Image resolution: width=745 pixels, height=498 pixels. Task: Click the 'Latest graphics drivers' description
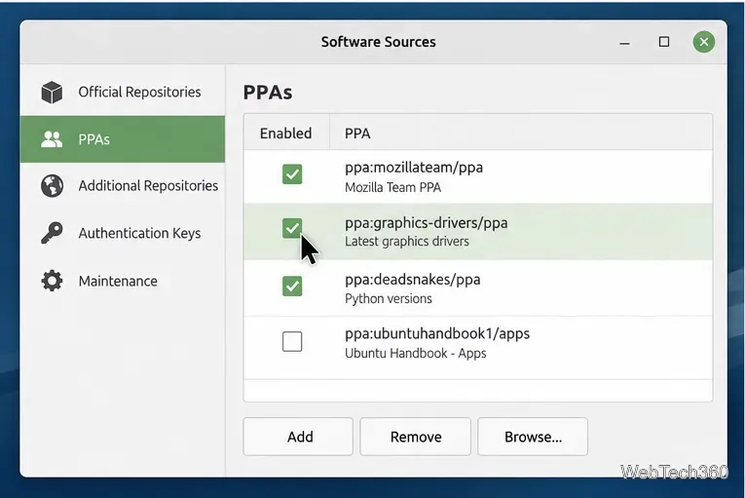[x=407, y=242]
